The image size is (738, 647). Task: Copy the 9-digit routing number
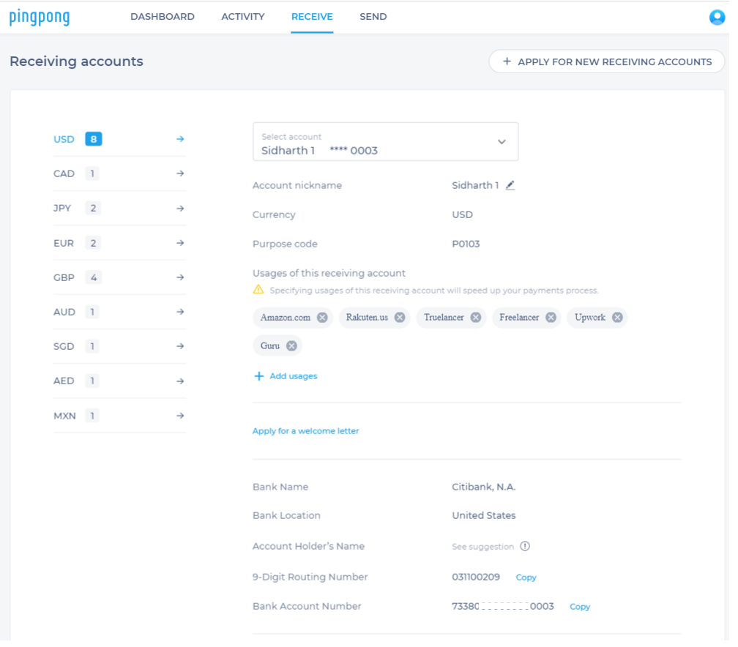(x=526, y=577)
